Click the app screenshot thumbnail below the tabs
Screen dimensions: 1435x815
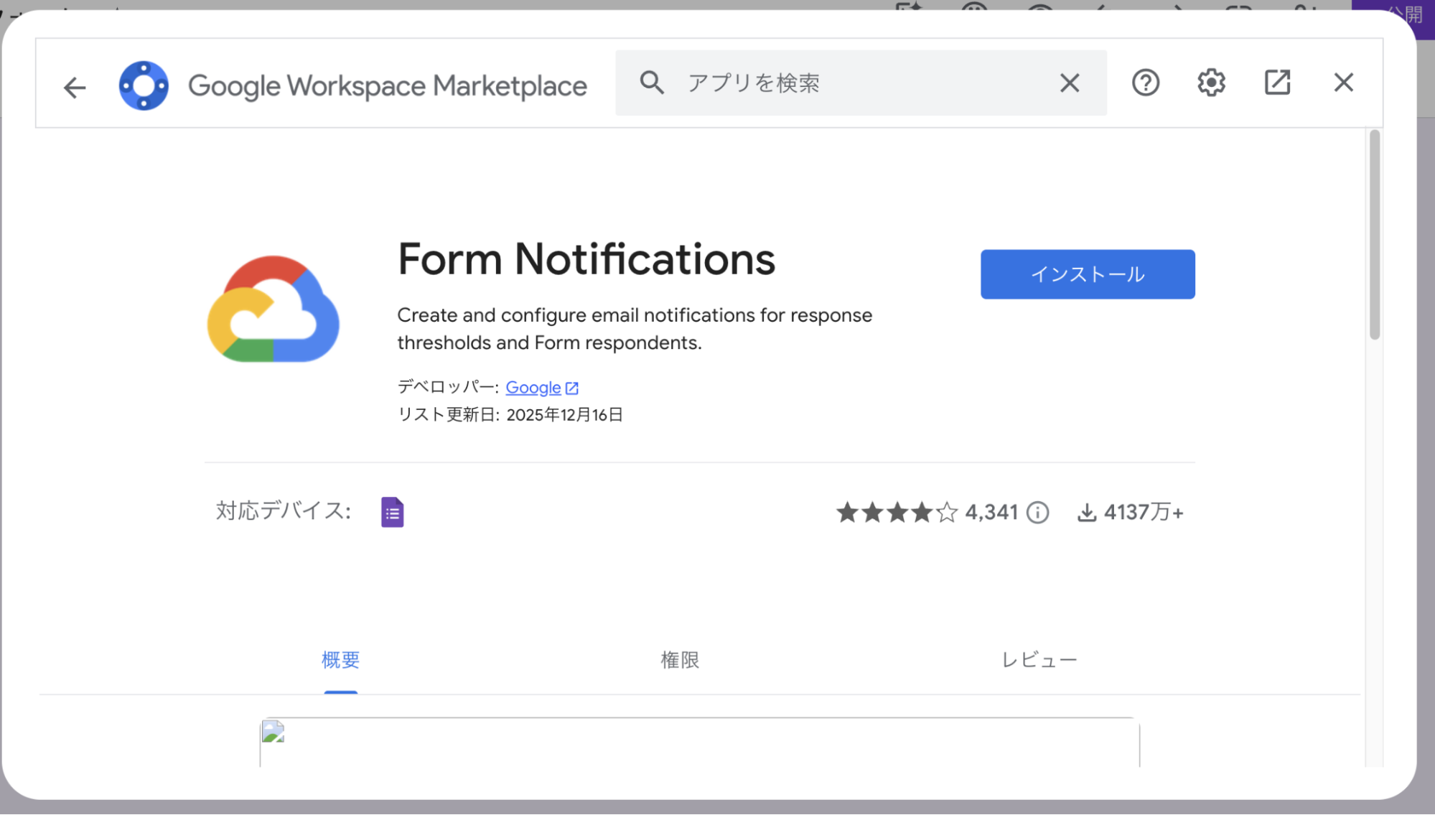point(273,735)
